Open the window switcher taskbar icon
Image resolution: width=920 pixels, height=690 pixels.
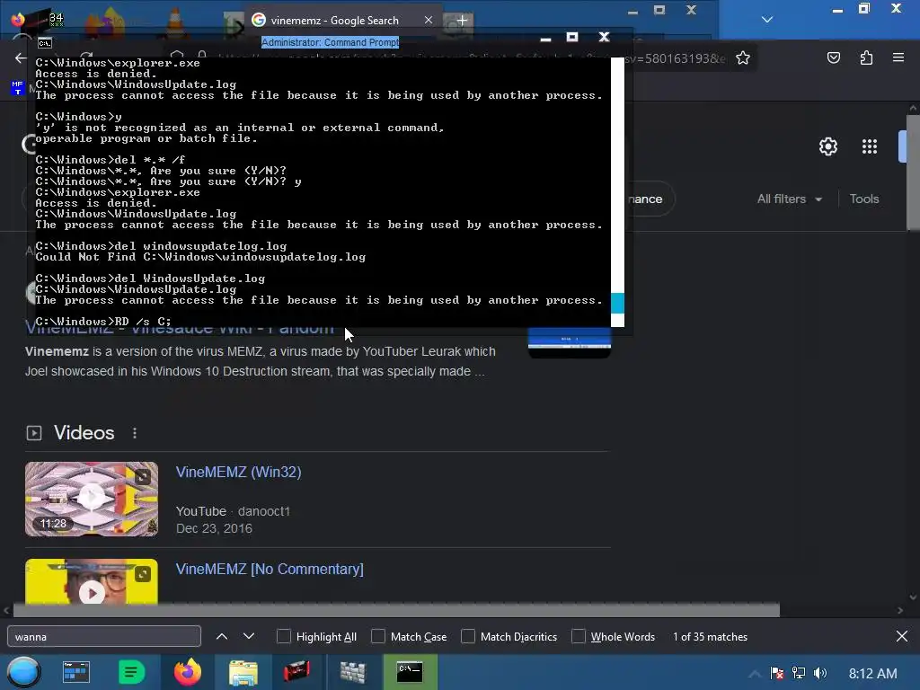pyautogui.click(x=76, y=672)
